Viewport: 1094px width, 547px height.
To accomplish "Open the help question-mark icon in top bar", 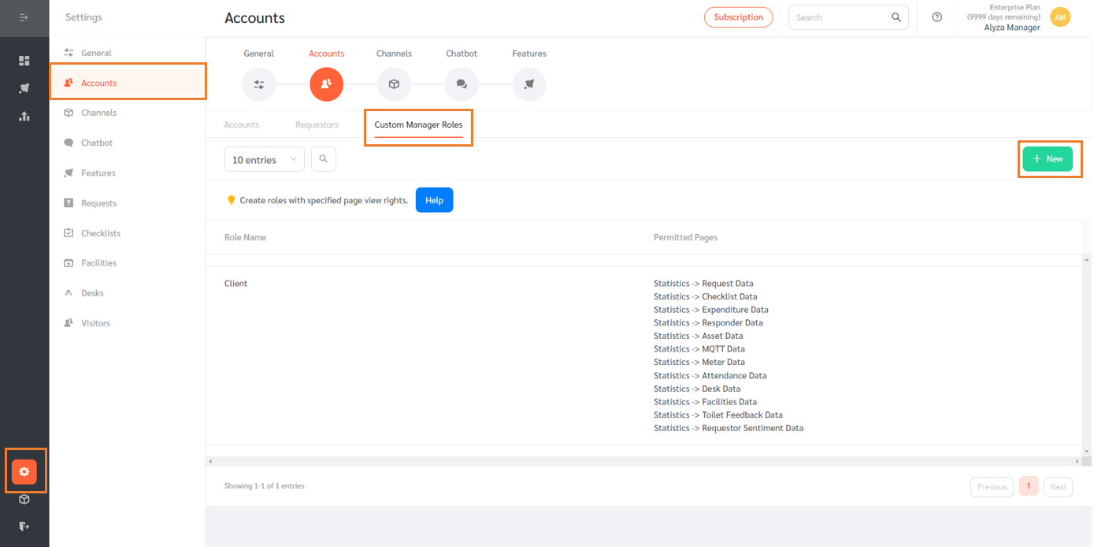I will tap(936, 17).
